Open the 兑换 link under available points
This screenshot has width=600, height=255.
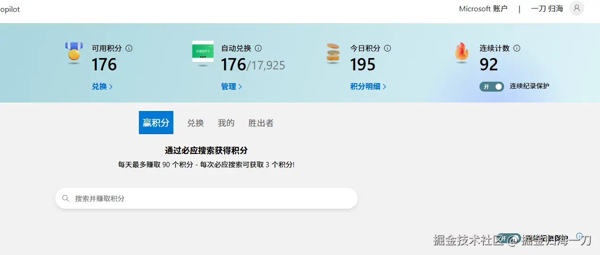click(102, 86)
